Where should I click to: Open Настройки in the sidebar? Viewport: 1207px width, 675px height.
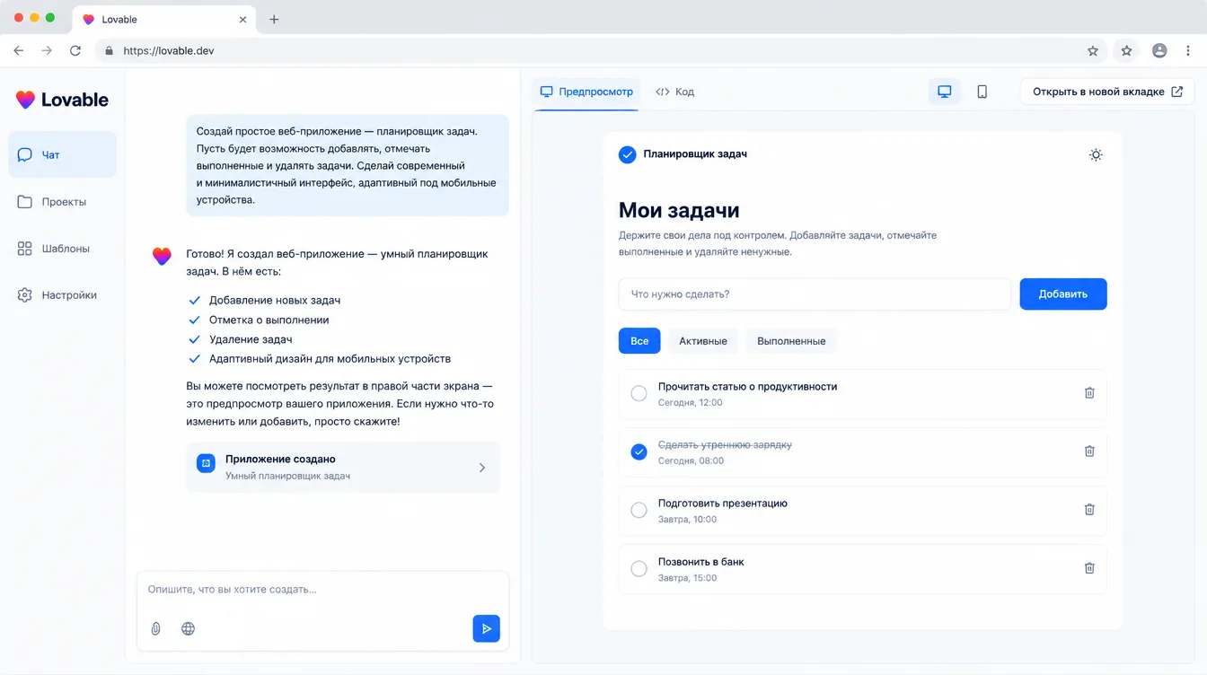pyautogui.click(x=63, y=295)
